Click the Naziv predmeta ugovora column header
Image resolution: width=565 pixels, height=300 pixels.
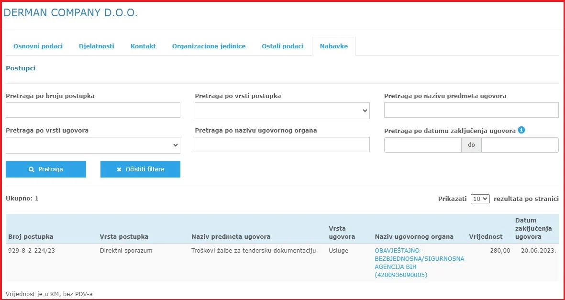231,236
